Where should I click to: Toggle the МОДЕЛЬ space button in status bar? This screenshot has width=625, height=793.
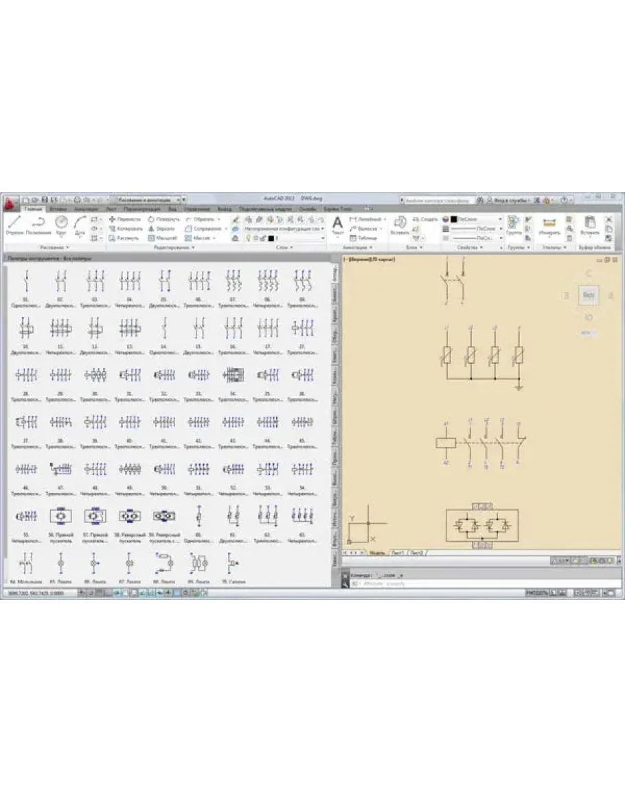[x=536, y=592]
